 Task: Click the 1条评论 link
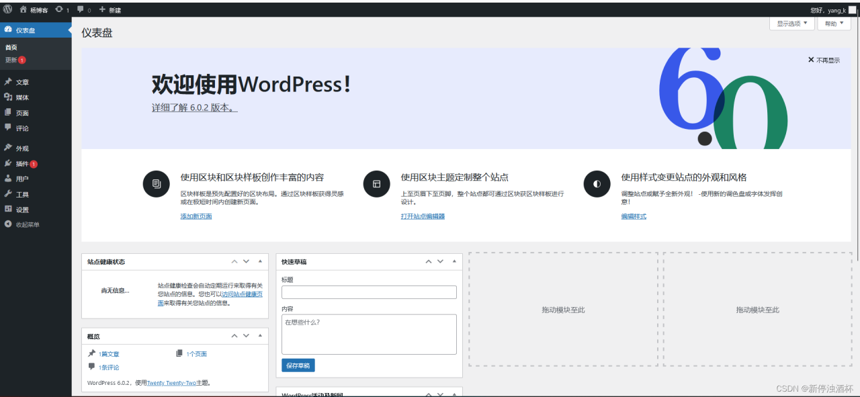[x=109, y=367]
